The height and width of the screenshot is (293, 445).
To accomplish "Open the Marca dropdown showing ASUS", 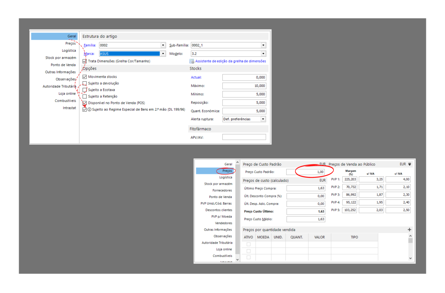I will pos(163,54).
